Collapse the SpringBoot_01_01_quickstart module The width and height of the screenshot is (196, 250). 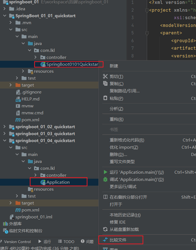[x=5, y=16]
